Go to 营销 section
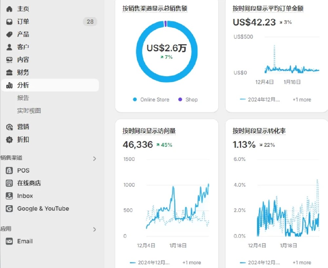The image size is (328, 268). click(x=23, y=127)
